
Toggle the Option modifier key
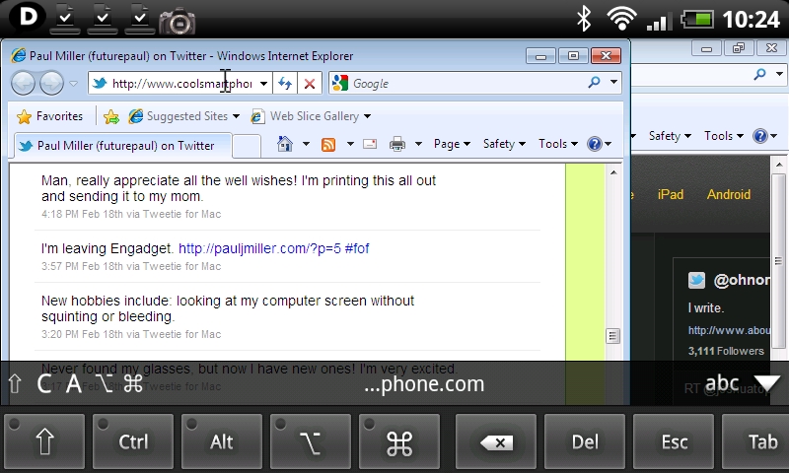(x=310, y=441)
